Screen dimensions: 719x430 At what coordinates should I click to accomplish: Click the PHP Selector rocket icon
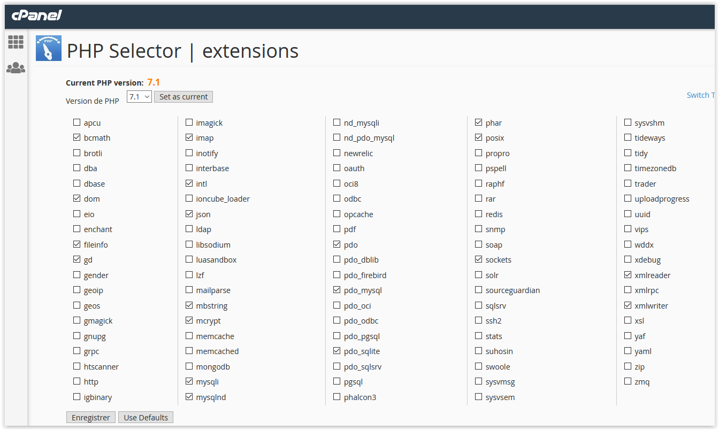tap(49, 48)
